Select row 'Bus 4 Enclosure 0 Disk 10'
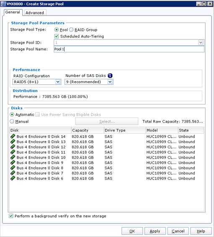The height and width of the screenshot is (237, 214). 107,157
